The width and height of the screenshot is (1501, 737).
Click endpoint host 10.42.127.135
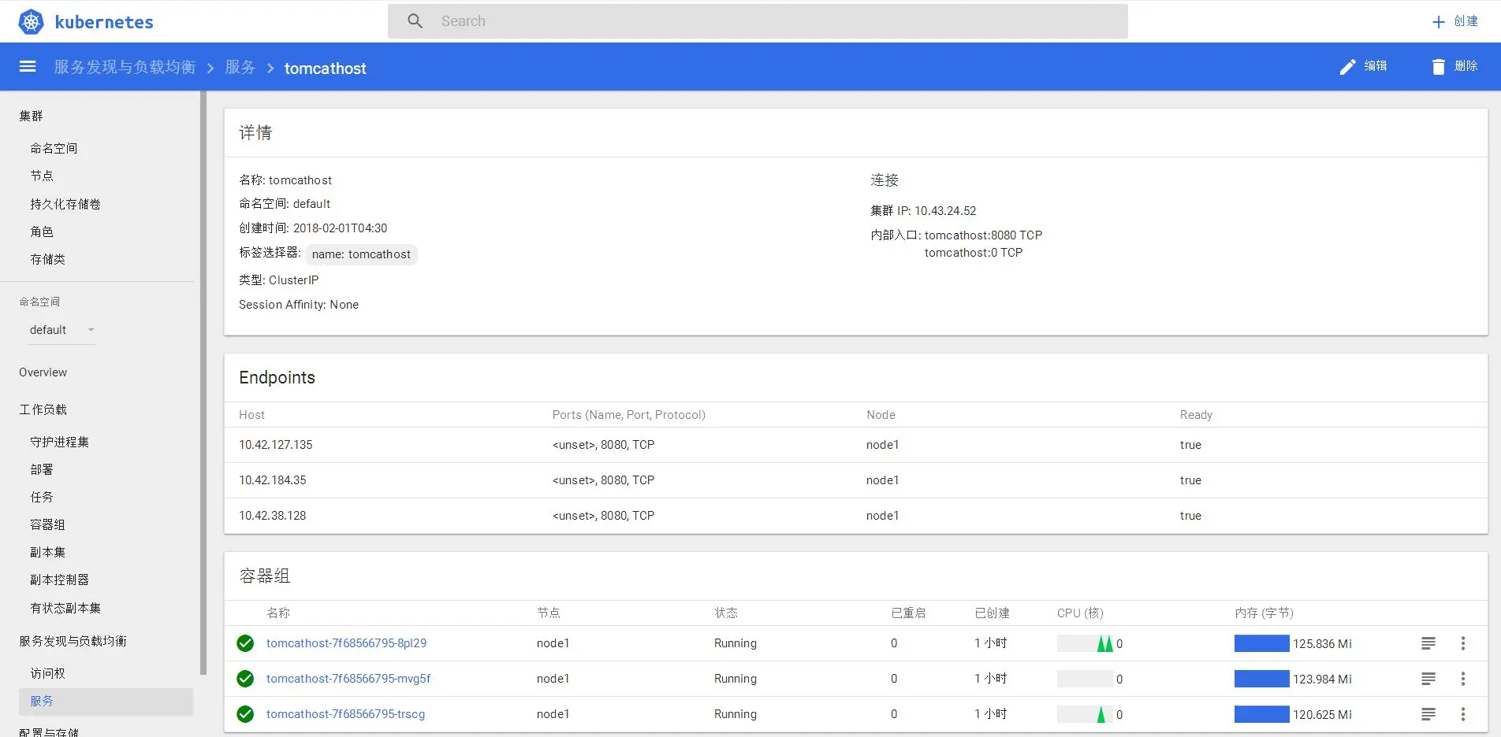(276, 445)
